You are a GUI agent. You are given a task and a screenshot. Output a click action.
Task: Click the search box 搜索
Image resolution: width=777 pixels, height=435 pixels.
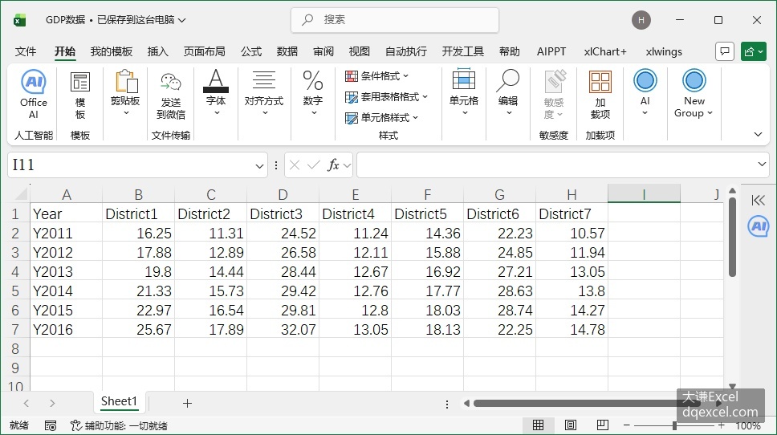(x=395, y=20)
